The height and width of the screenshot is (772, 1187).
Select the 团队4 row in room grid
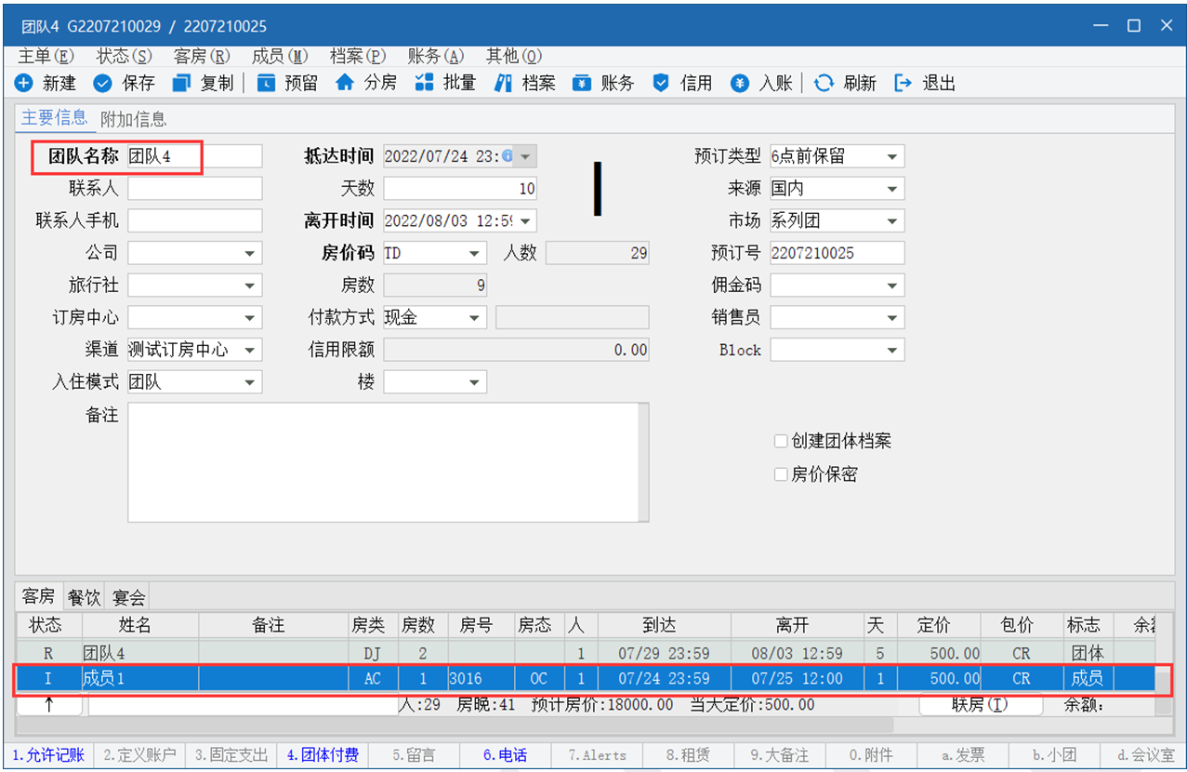[586, 654]
